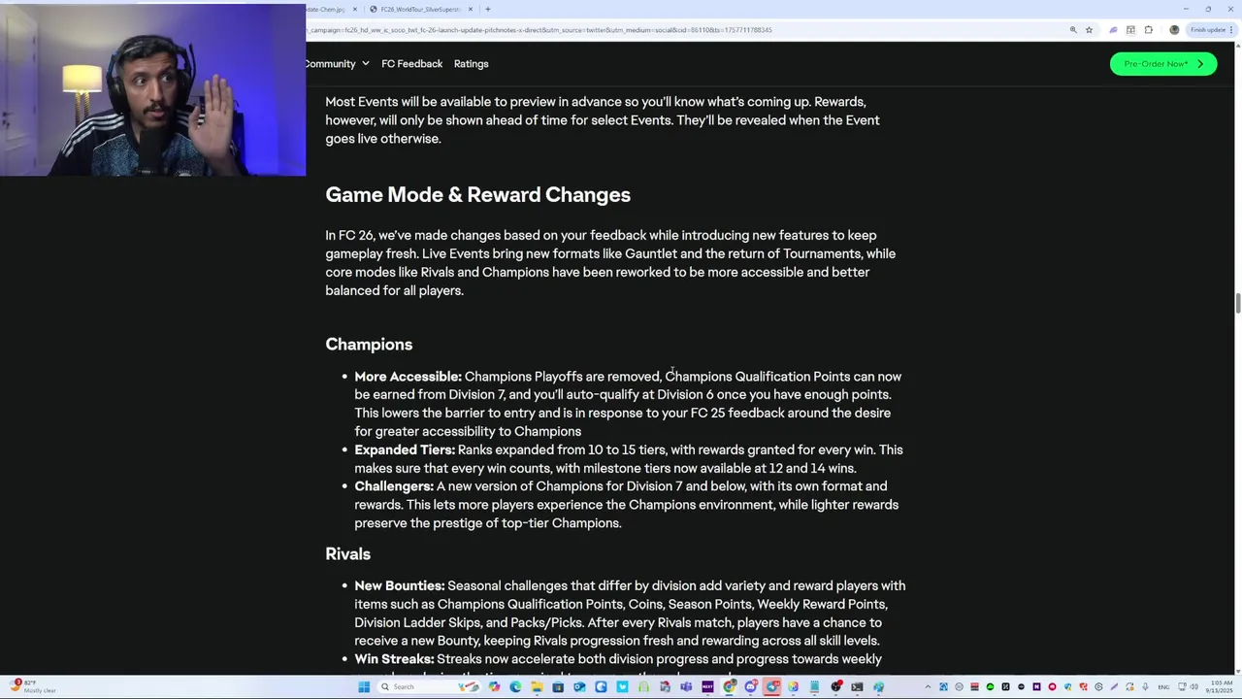This screenshot has width=1242, height=699.
Task: Launch Microsoft Edge from the taskbar
Action: click(x=515, y=686)
